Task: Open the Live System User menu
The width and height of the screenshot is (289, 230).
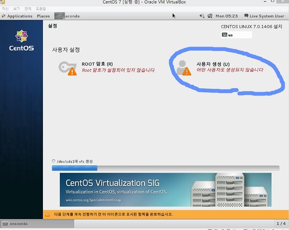Action: tap(264, 16)
